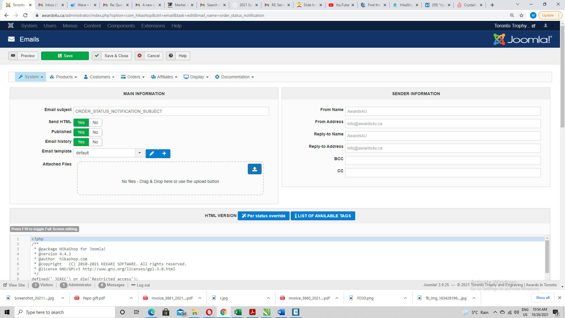Viewport: 565px width, 318px height.
Task: Set Email history to No
Action: (x=95, y=142)
